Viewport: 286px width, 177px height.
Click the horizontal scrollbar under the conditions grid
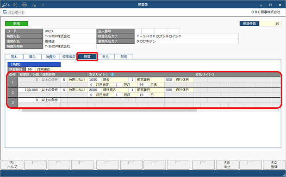coord(109,110)
